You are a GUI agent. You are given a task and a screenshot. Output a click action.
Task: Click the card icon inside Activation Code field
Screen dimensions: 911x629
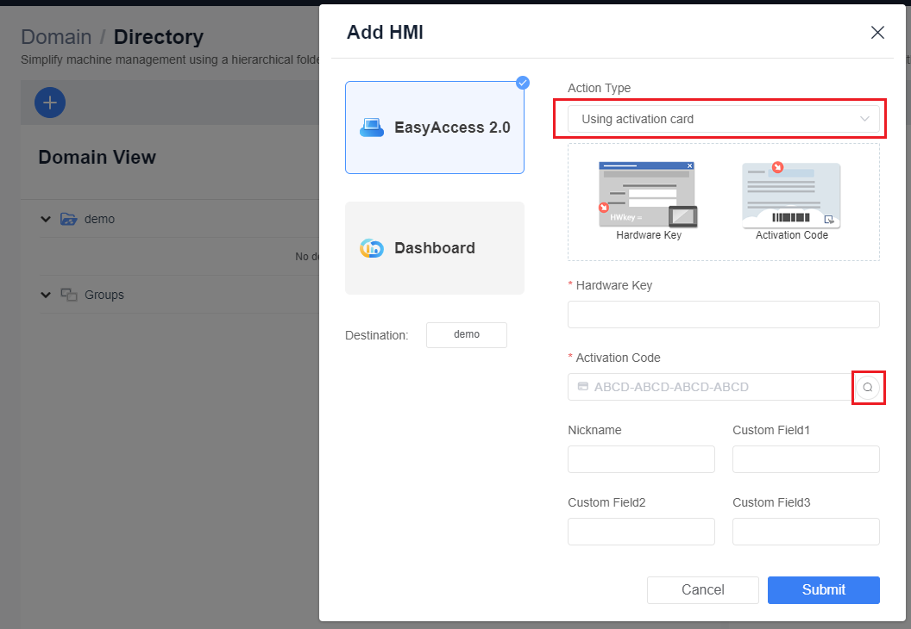tap(582, 387)
